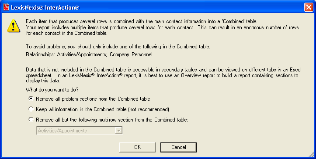Click the 'Relationships; Activities/Appointments; Company Personnel' text
316x159 pixels.
[x=89, y=54]
